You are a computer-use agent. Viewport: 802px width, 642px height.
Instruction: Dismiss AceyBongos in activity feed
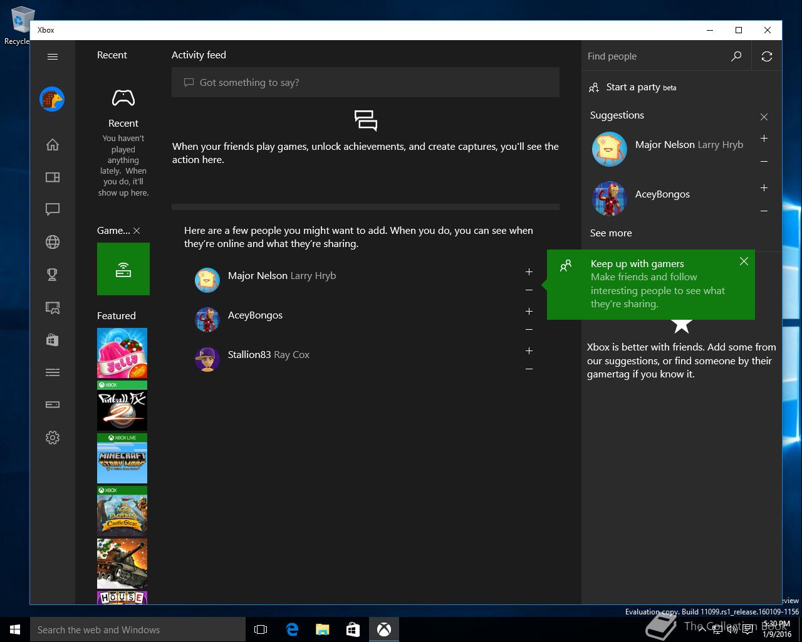[529, 330]
